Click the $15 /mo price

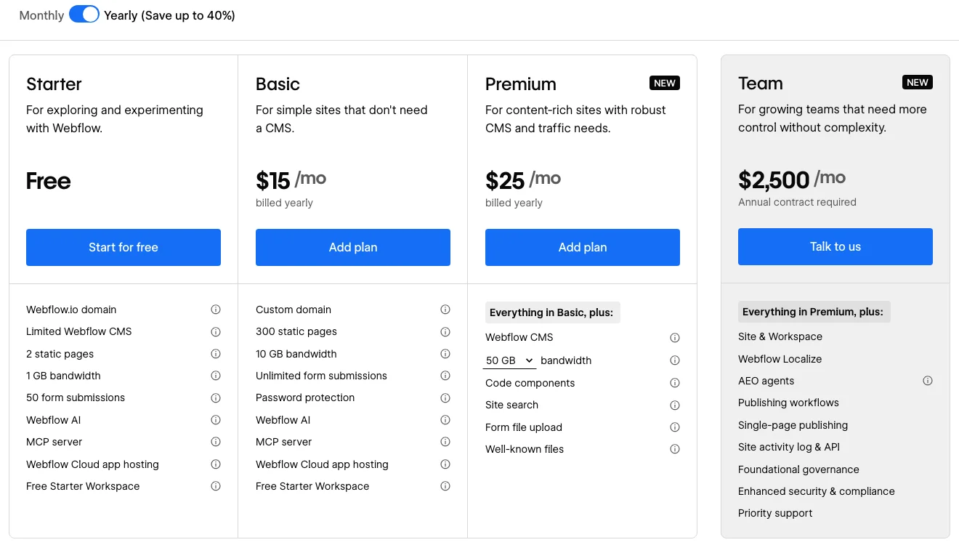point(291,179)
